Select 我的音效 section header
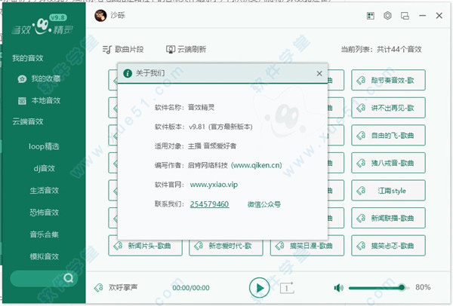 pyautogui.click(x=28, y=58)
